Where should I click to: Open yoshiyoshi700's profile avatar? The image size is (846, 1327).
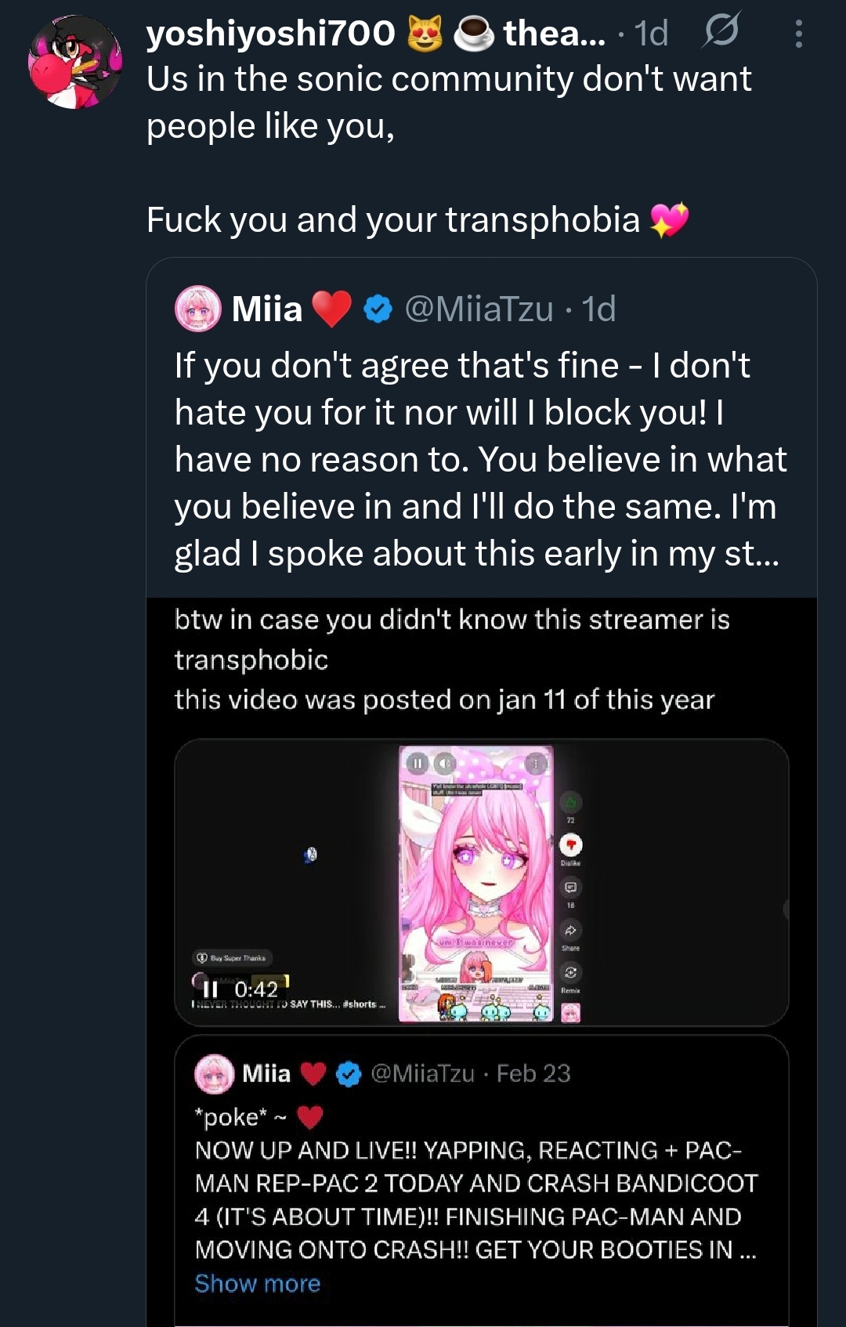tap(75, 62)
